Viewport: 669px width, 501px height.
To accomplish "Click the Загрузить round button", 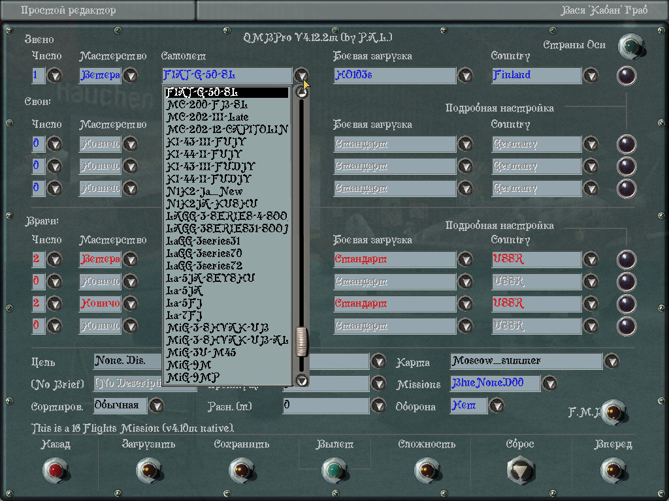I will pos(149,470).
